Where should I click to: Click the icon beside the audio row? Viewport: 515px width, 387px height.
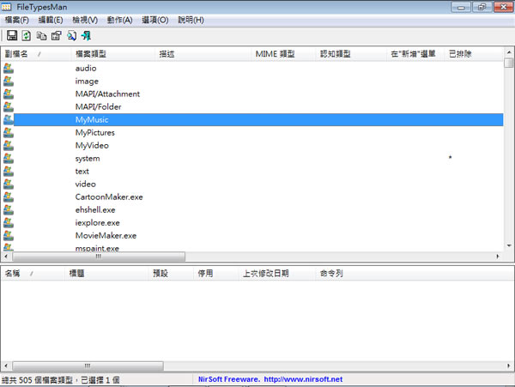(x=9, y=69)
